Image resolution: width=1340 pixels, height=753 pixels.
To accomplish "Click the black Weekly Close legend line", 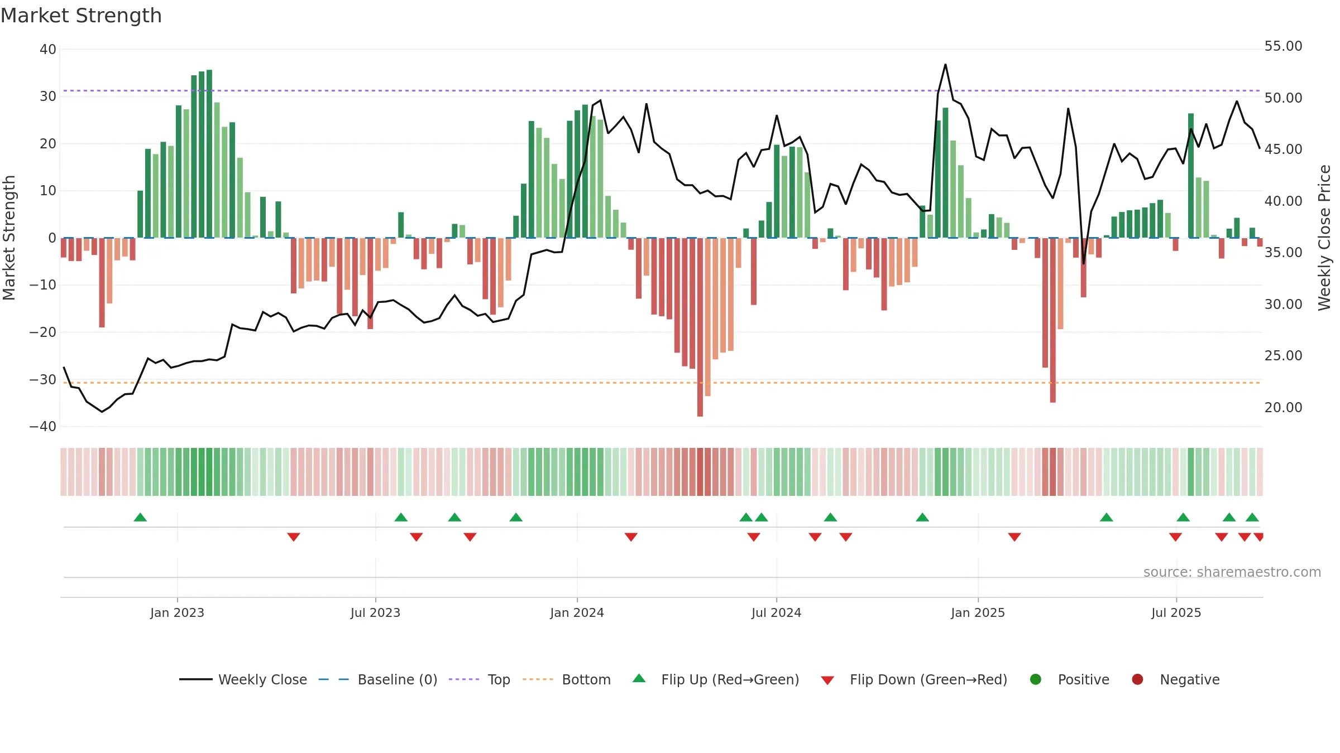I will [195, 679].
